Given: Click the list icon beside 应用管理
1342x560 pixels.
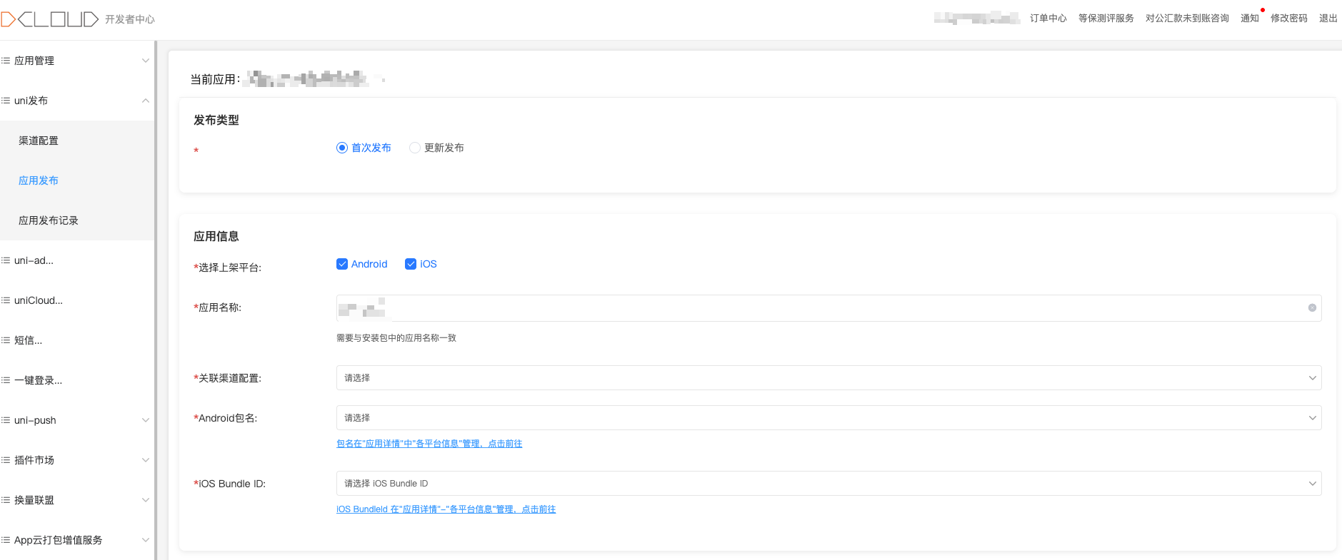Looking at the screenshot, I should click(6, 61).
